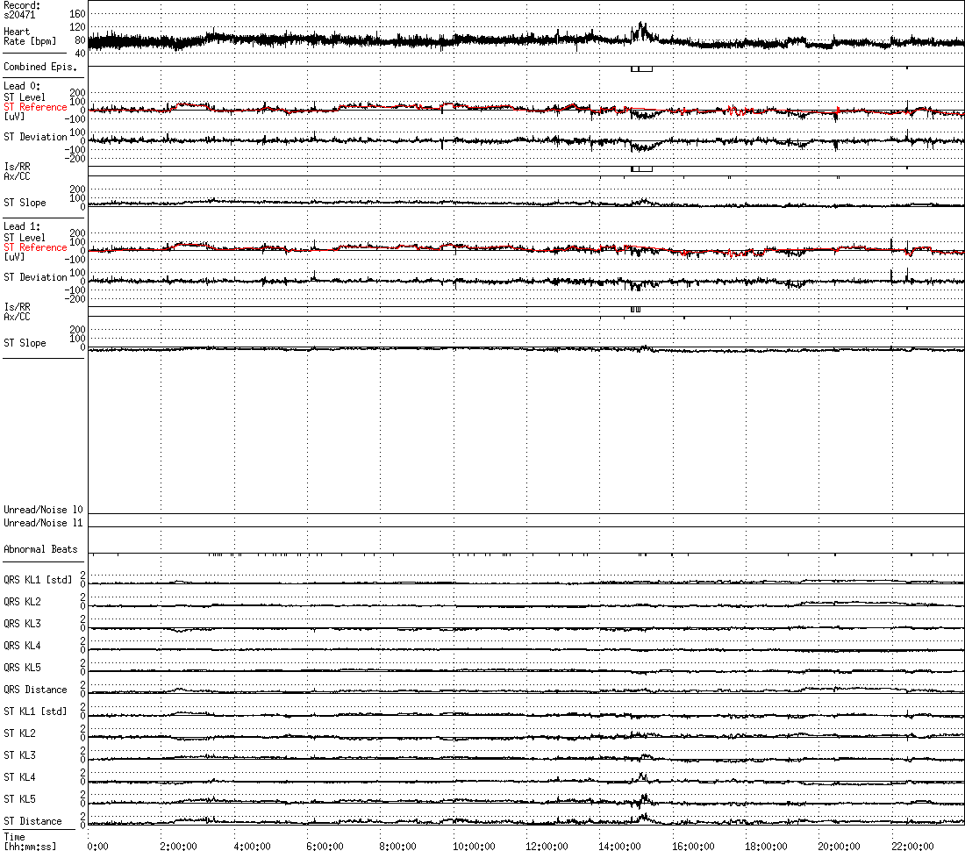Select the Lead 0 ST Deviation label

coord(35,137)
